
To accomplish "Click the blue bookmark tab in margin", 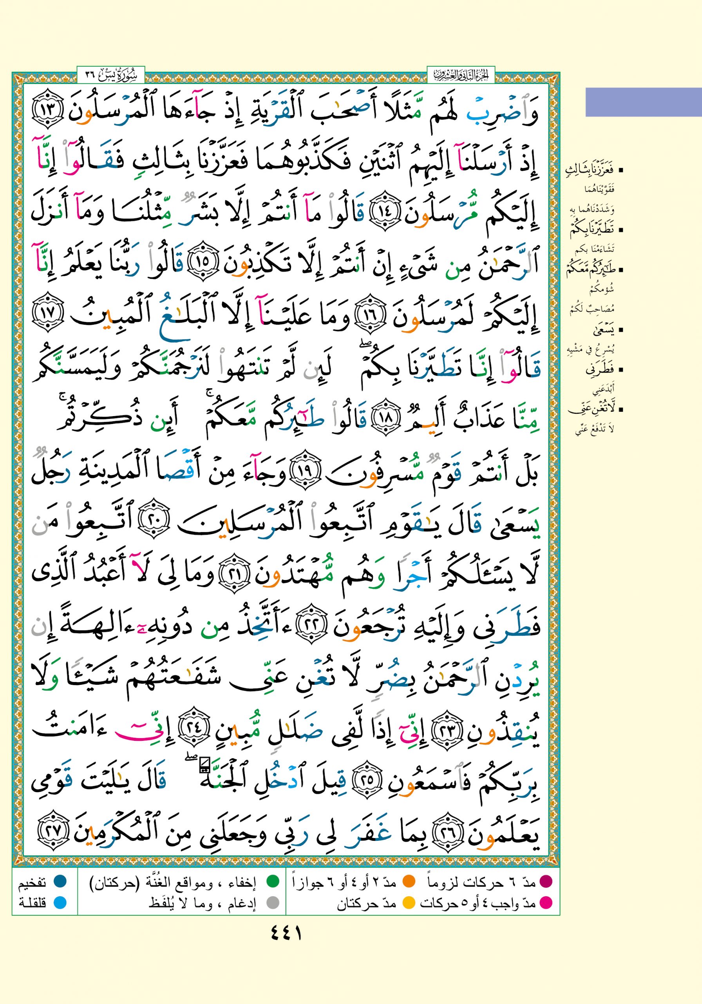I will point(643,102).
